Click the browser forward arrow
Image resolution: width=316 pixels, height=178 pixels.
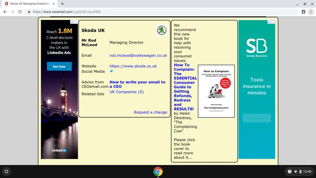13,12
